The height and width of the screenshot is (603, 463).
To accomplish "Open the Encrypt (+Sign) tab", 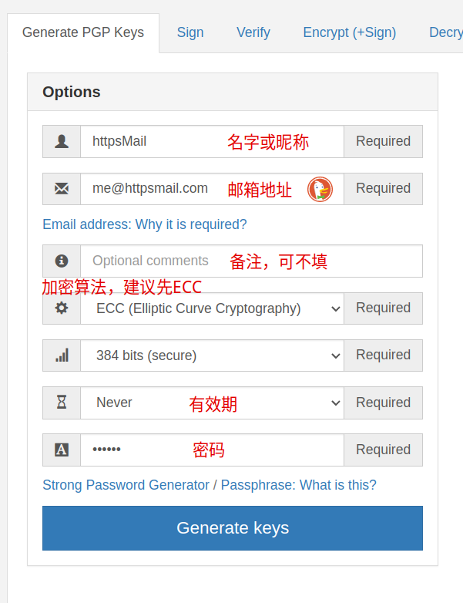I will (x=349, y=32).
